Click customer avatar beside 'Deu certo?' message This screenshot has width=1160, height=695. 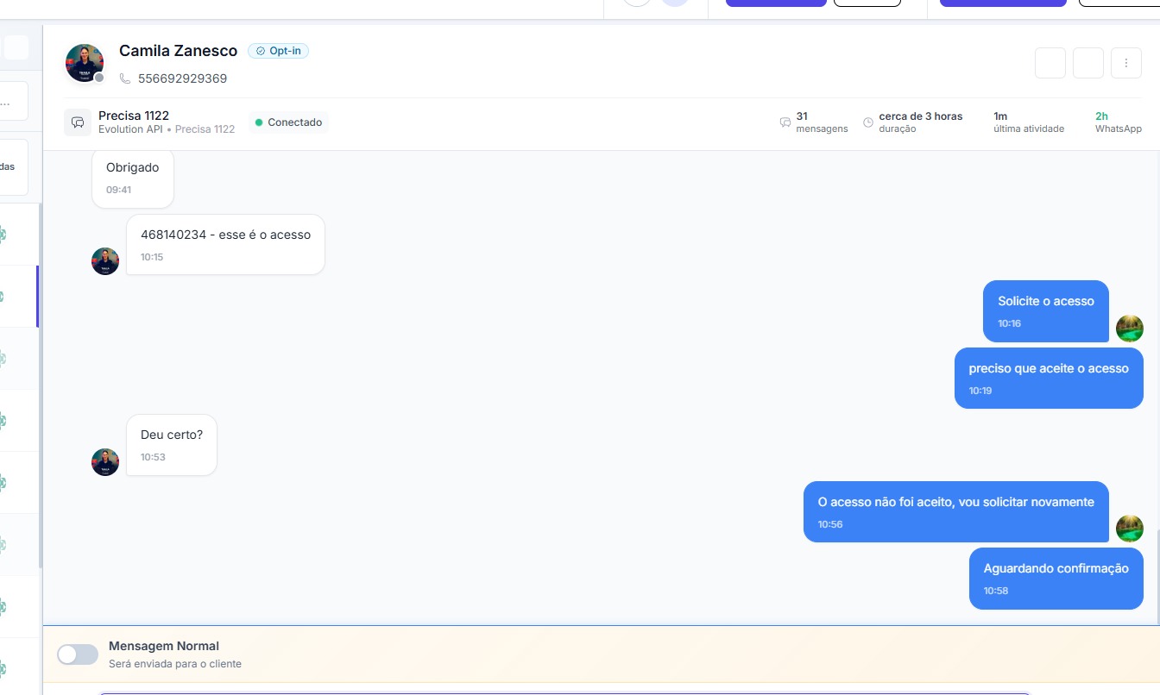point(105,462)
